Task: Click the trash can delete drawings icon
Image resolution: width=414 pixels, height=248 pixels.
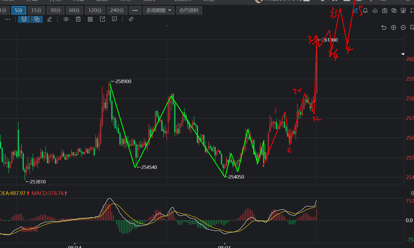Action: [78, 19]
